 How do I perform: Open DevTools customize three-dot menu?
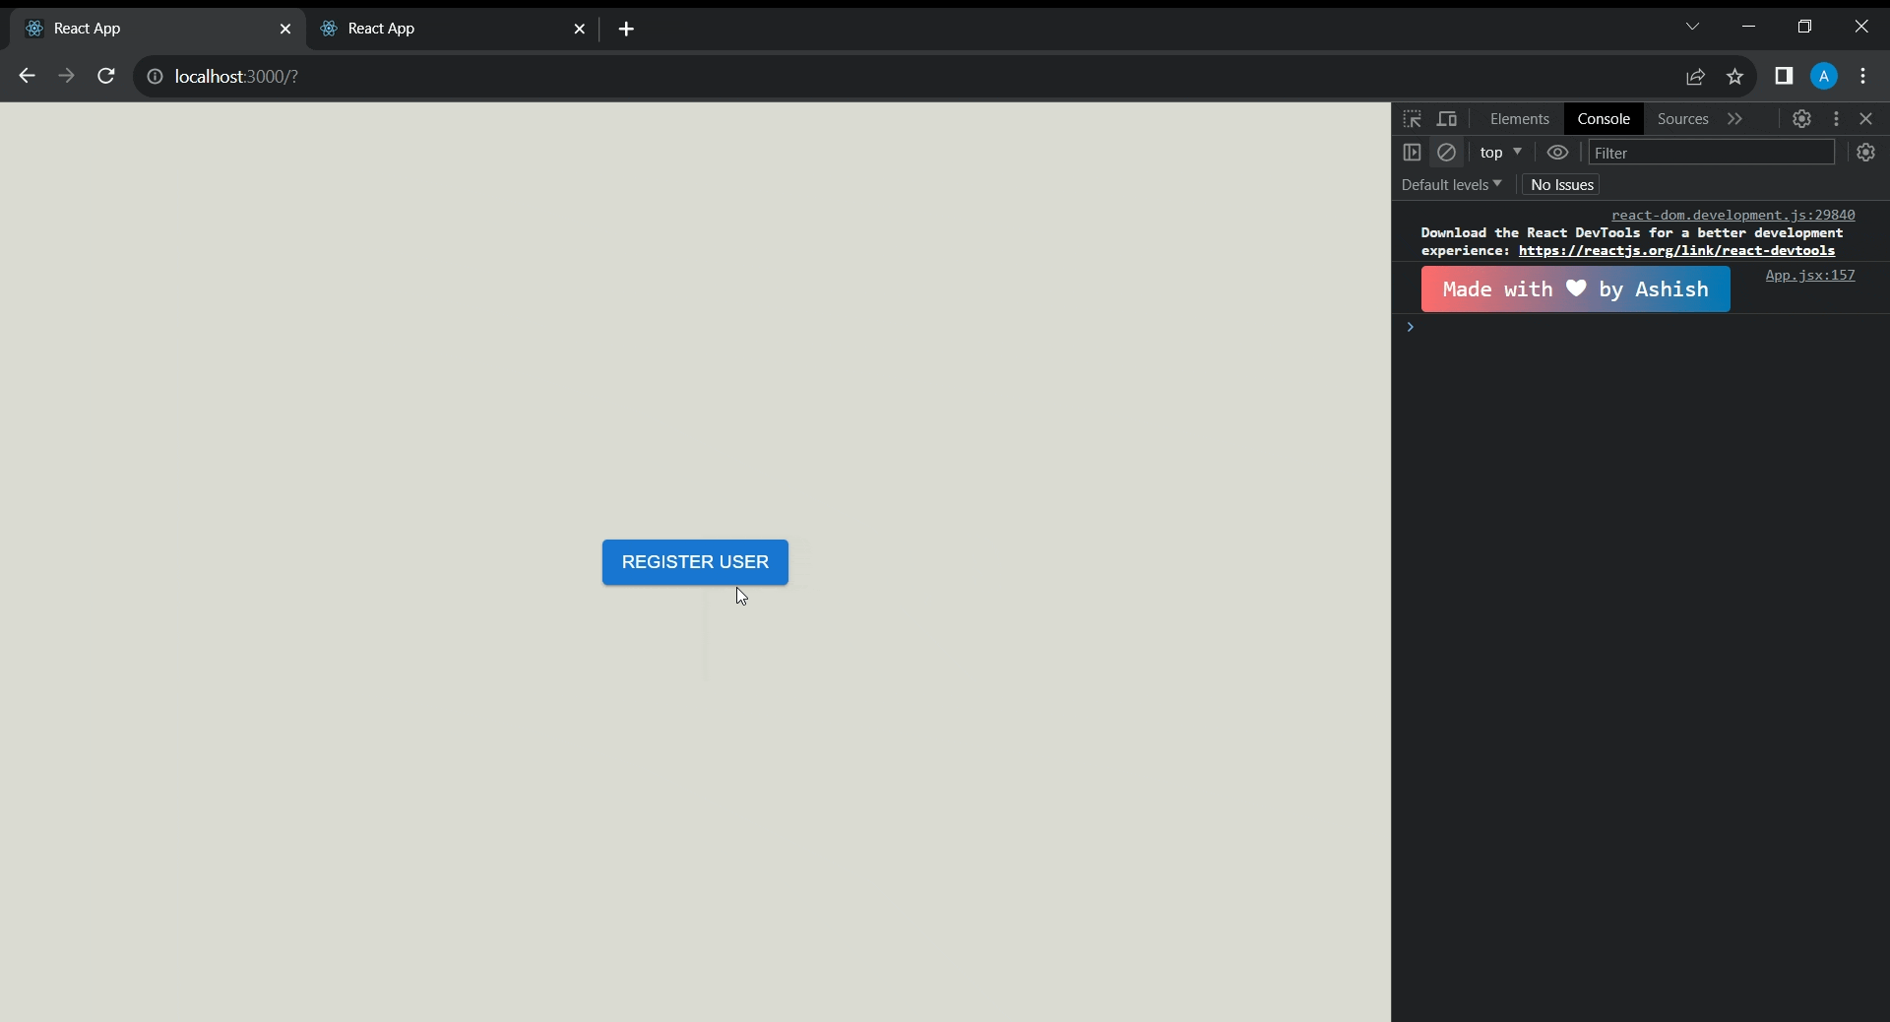(1836, 119)
